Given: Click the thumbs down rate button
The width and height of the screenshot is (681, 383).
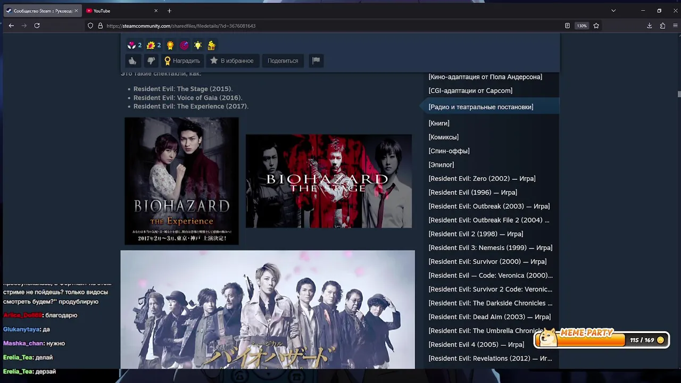Looking at the screenshot, I should [x=151, y=61].
